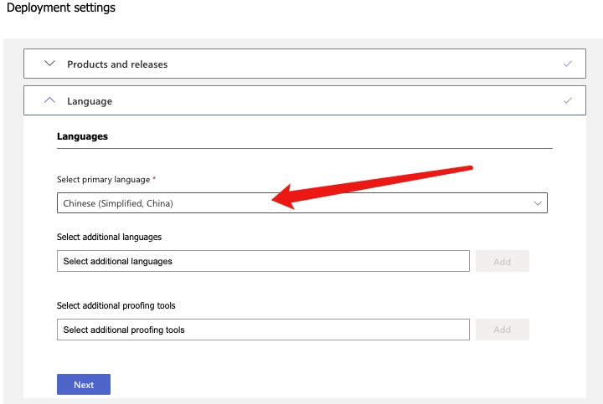Click the Select additional proofing tools label
The height and width of the screenshot is (404, 603).
(116, 305)
